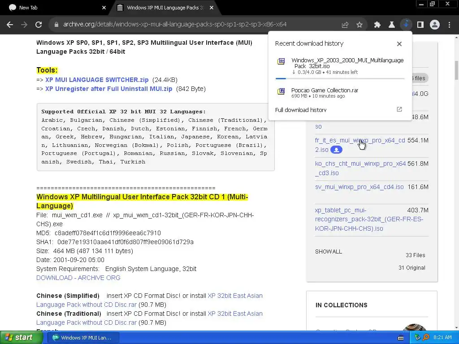The height and width of the screenshot is (344, 459).
Task: Click the IN COLLECTIONS heading
Action: click(x=341, y=305)
